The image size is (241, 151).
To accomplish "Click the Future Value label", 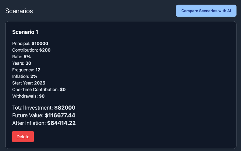I will [x=28, y=115].
